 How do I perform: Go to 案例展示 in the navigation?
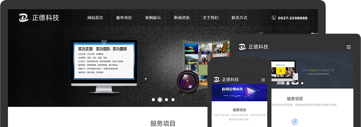(x=153, y=18)
